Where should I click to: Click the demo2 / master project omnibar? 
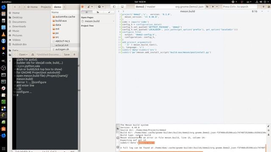pyautogui.click(x=146, y=7)
